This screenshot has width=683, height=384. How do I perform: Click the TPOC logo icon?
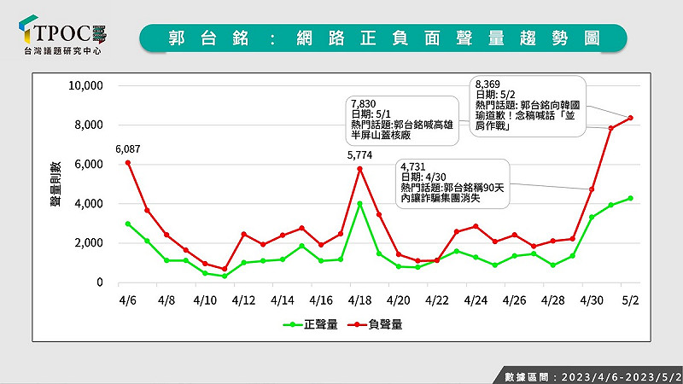tap(27, 30)
